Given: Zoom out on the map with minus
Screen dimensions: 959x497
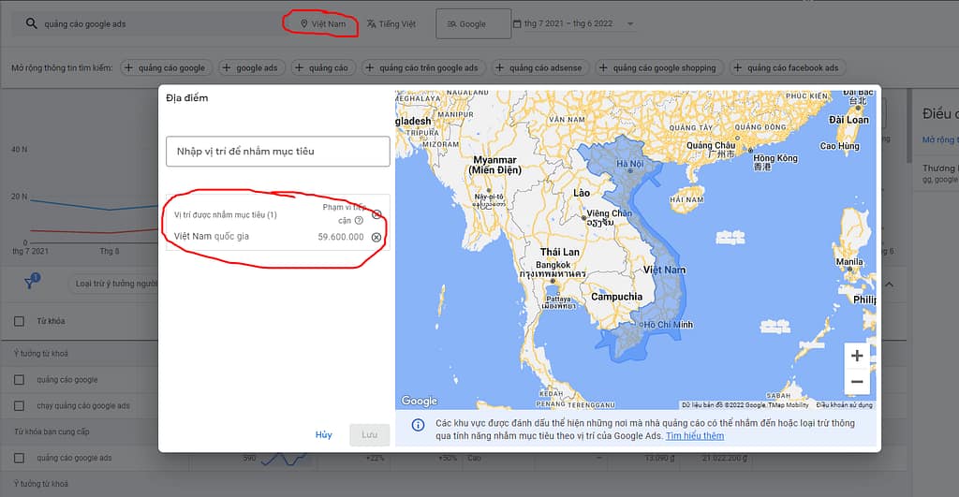Looking at the screenshot, I should (857, 382).
